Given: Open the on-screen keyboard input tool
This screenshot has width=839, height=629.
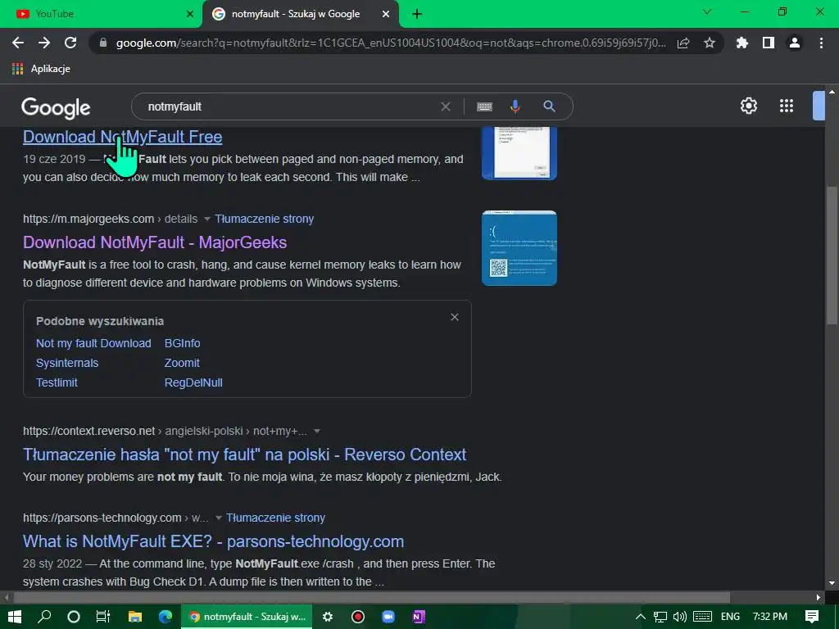Looking at the screenshot, I should [x=484, y=106].
